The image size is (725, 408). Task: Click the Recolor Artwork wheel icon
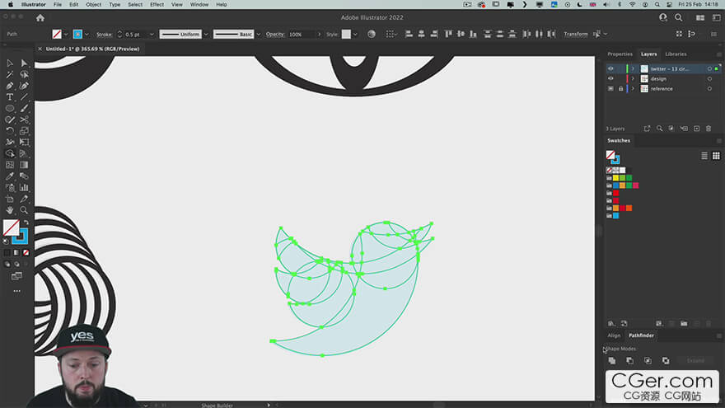coord(372,35)
